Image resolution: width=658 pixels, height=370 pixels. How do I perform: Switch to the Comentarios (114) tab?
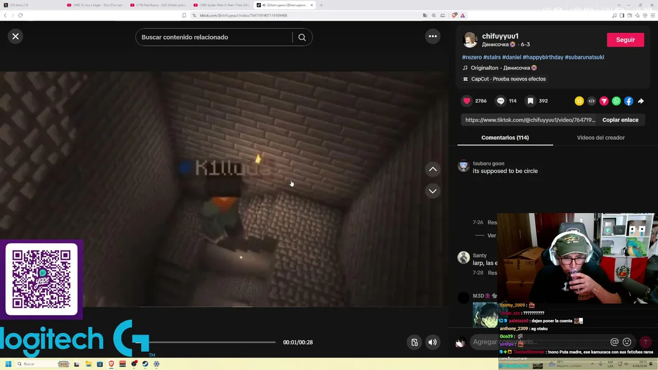click(505, 138)
